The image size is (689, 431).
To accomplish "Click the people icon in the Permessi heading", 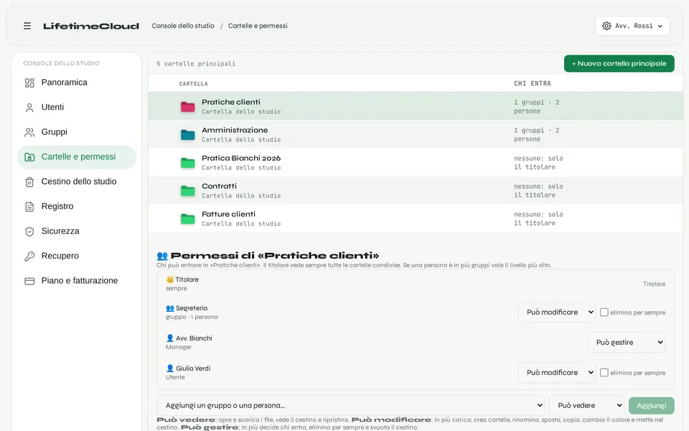I will pyautogui.click(x=162, y=256).
